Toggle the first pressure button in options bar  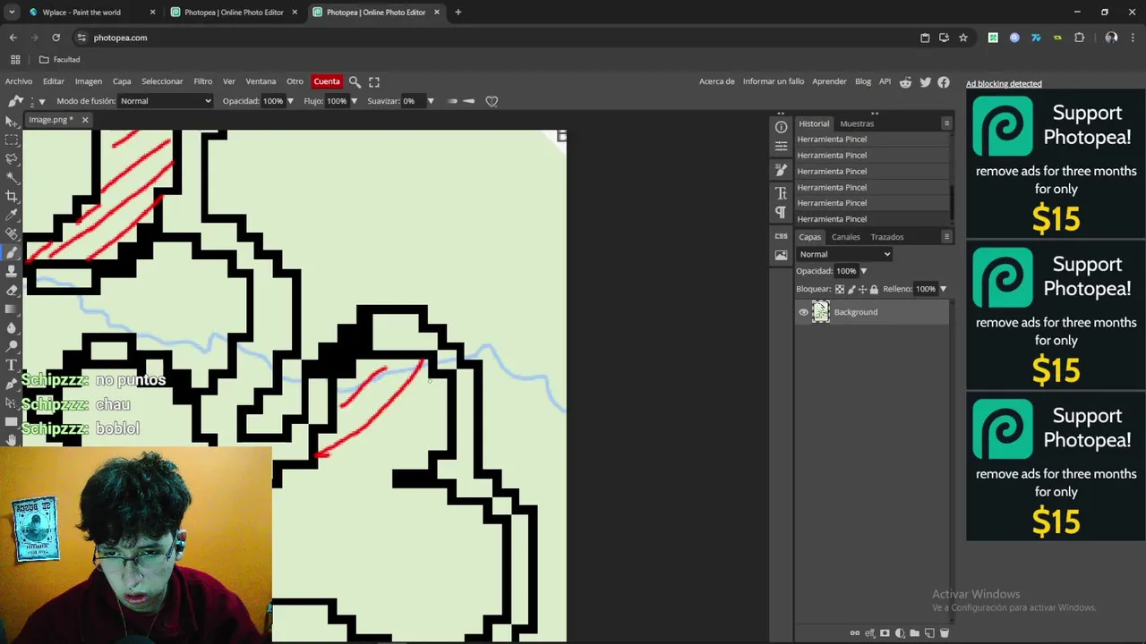(452, 101)
